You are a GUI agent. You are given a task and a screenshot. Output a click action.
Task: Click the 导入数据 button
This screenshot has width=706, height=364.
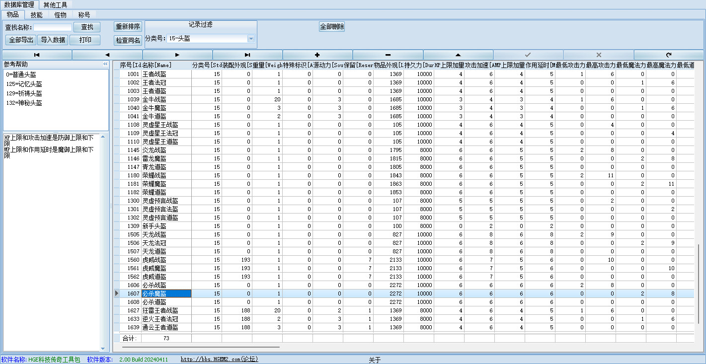53,40
